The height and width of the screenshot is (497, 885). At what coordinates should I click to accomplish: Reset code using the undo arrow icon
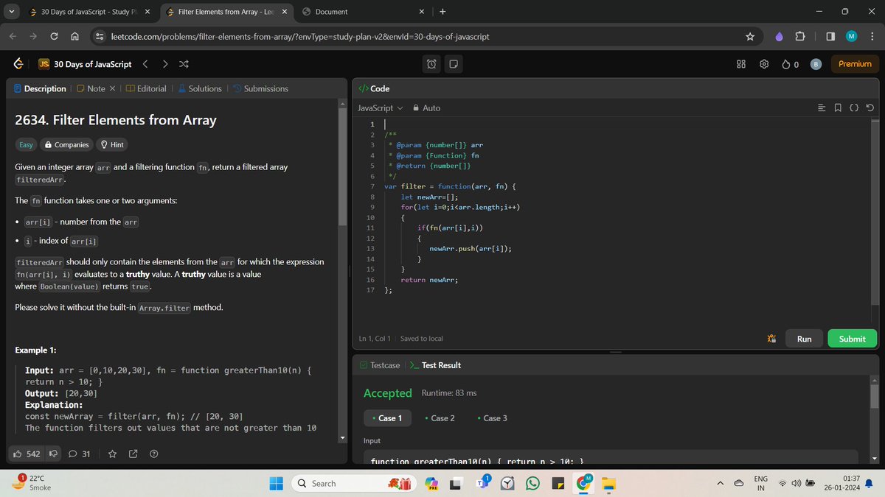pos(870,107)
